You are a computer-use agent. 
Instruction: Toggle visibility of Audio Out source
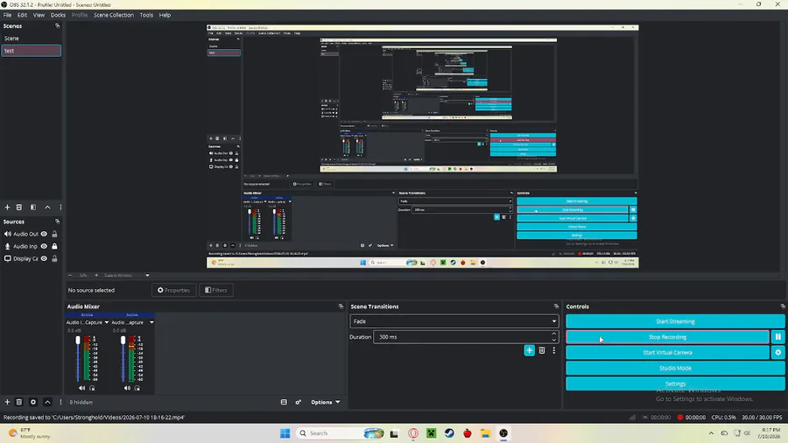coord(45,234)
